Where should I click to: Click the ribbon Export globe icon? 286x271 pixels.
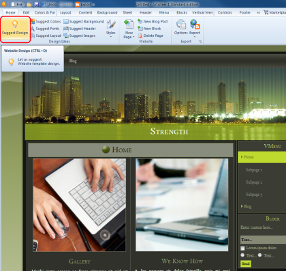[x=195, y=25]
